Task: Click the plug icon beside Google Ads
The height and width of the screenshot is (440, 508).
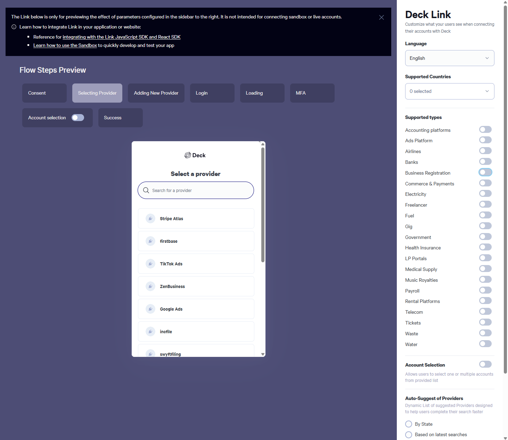Action: 150,309
